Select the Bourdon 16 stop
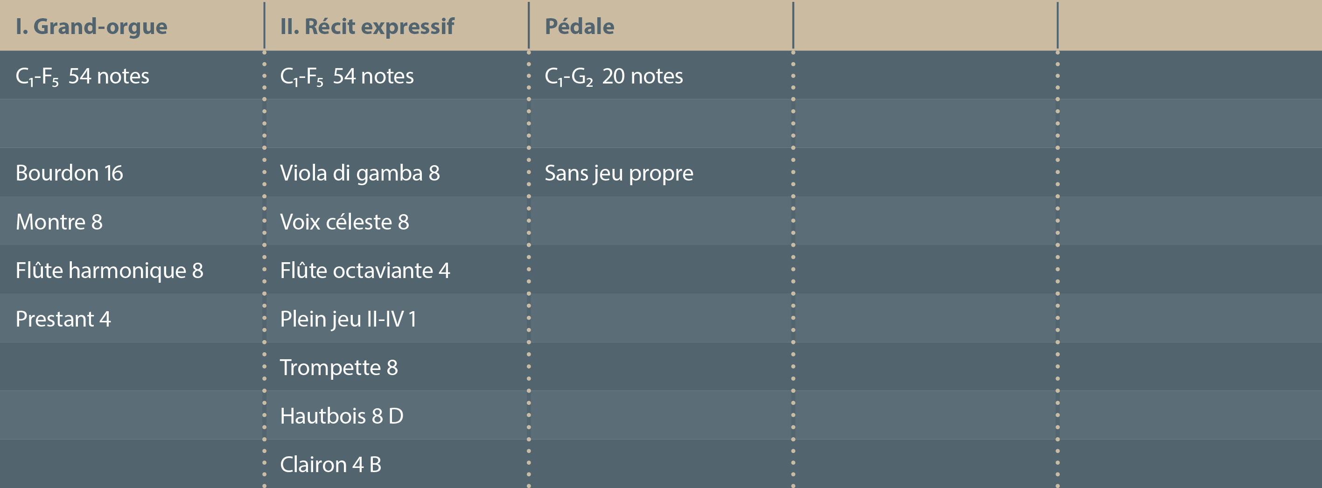Screen dimensions: 1322x488 [69, 173]
